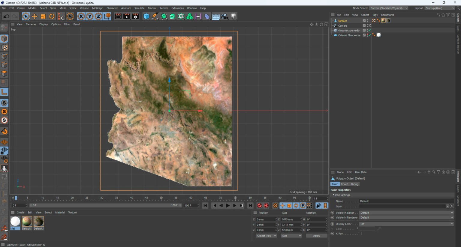Image resolution: width=461 pixels, height=247 pixels.
Task: Switch to the Coord. tab
Action: coord(345,184)
